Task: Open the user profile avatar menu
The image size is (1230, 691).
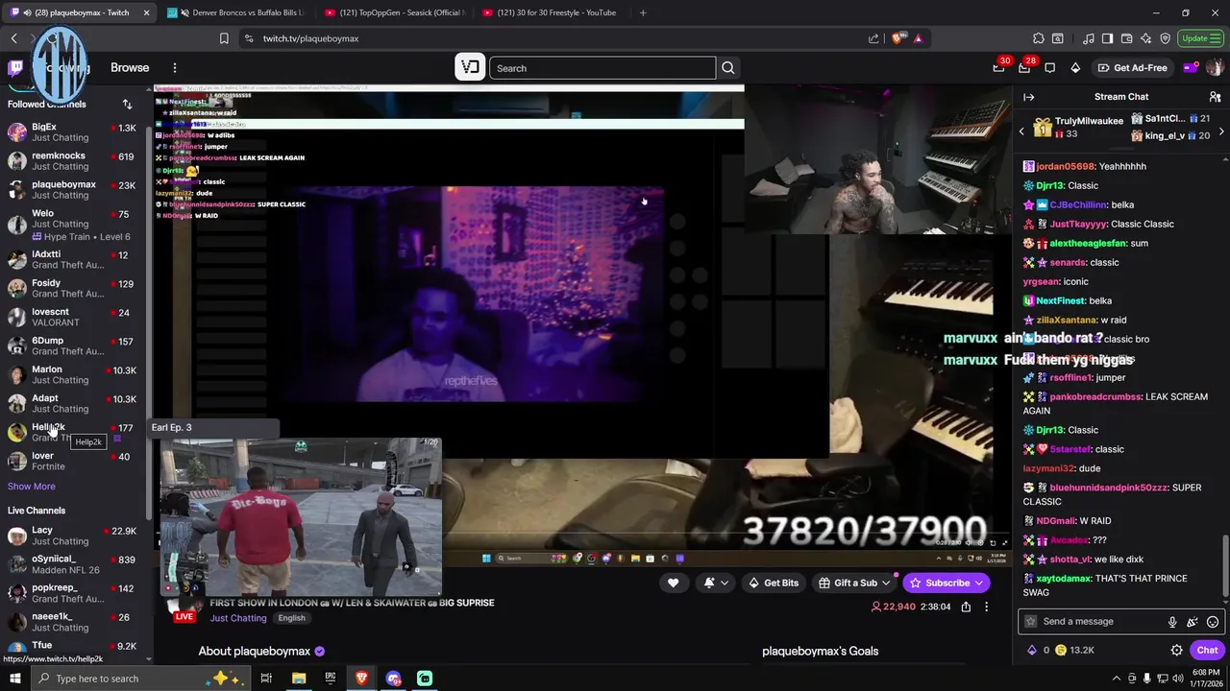Action: point(1215,68)
